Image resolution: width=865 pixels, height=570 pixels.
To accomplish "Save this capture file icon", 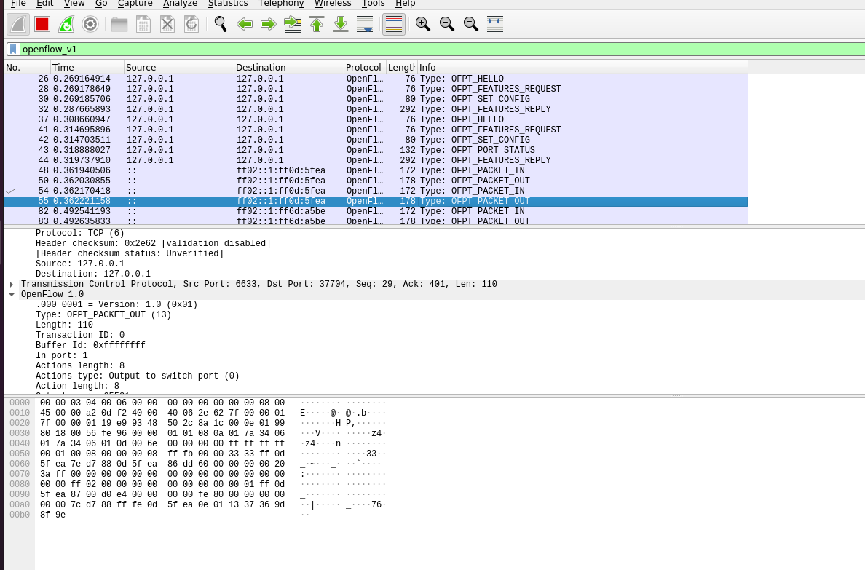I will (143, 24).
